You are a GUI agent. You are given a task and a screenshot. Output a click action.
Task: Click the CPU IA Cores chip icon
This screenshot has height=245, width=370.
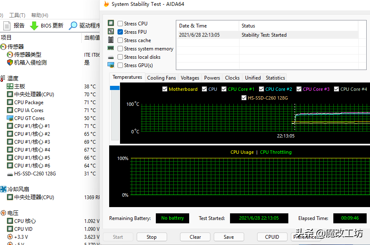click(10, 110)
